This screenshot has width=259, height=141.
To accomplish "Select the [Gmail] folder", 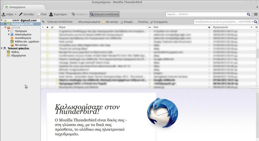I will tap(16, 27).
